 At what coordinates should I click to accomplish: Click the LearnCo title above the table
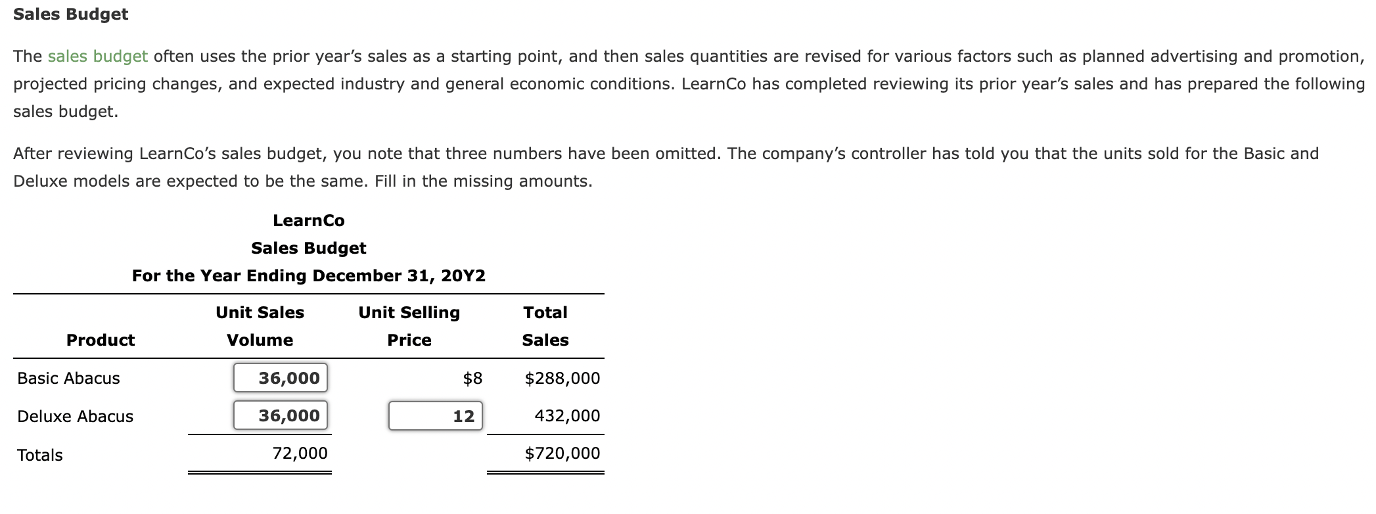pyautogui.click(x=308, y=220)
